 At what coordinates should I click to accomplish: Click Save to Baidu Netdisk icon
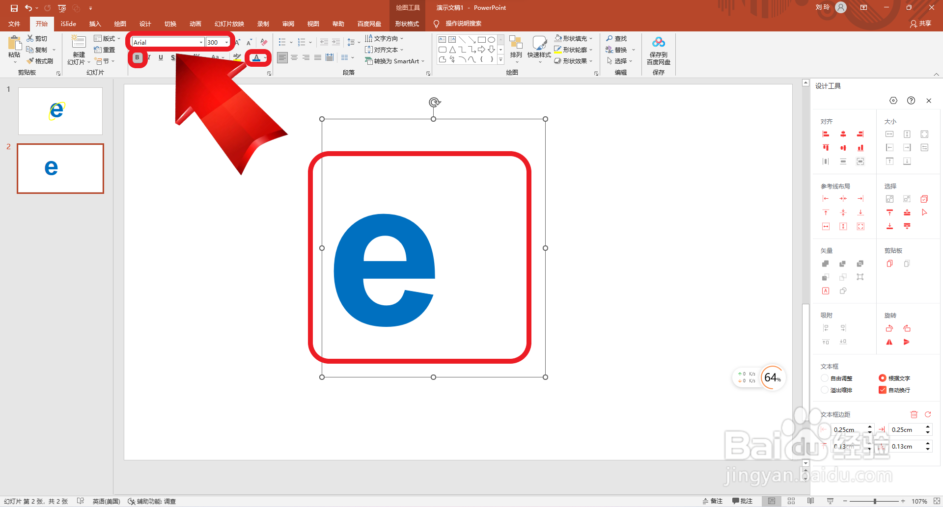659,43
